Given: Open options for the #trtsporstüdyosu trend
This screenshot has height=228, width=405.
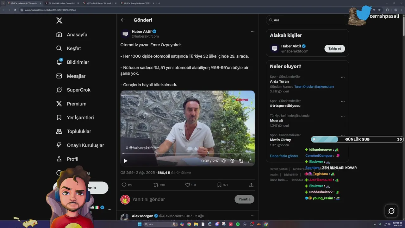Looking at the screenshot, I should coord(343,101).
